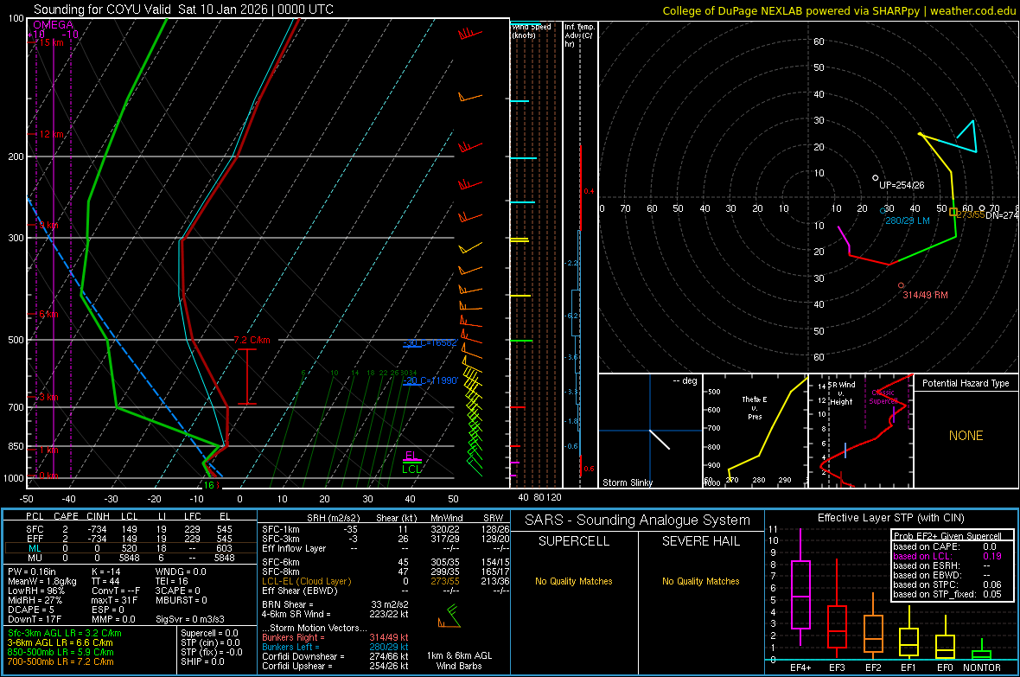The width and height of the screenshot is (1020, 677).
Task: Click the SARS - Sounding Analogue System header
Action: [638, 521]
